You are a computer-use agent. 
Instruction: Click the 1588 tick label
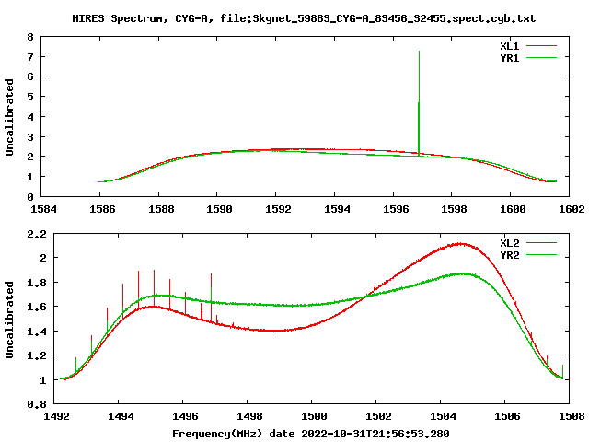pos(161,209)
